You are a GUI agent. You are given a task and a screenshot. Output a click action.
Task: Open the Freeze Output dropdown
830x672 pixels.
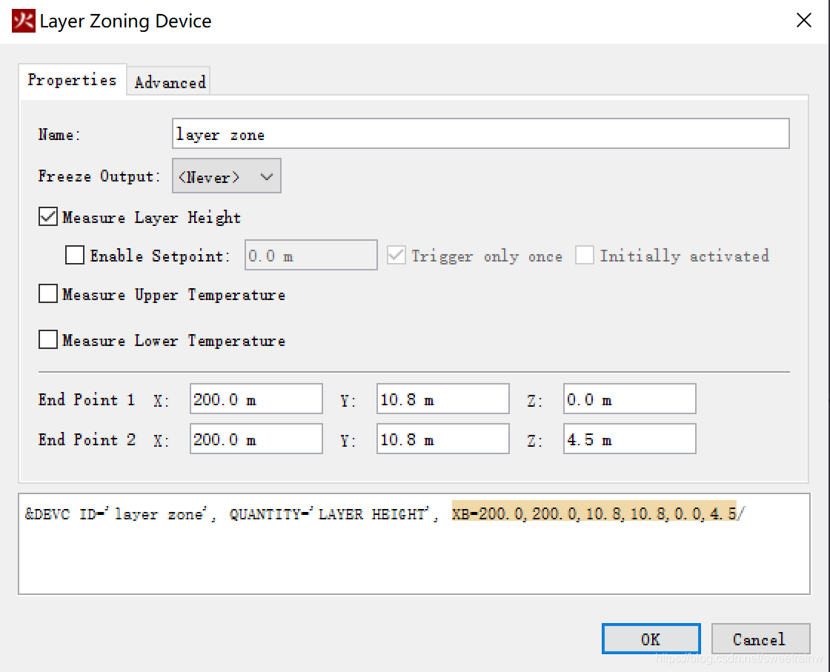pos(227,176)
